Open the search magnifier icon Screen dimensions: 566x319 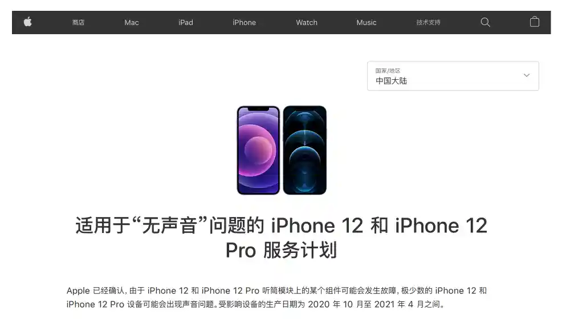coord(485,22)
